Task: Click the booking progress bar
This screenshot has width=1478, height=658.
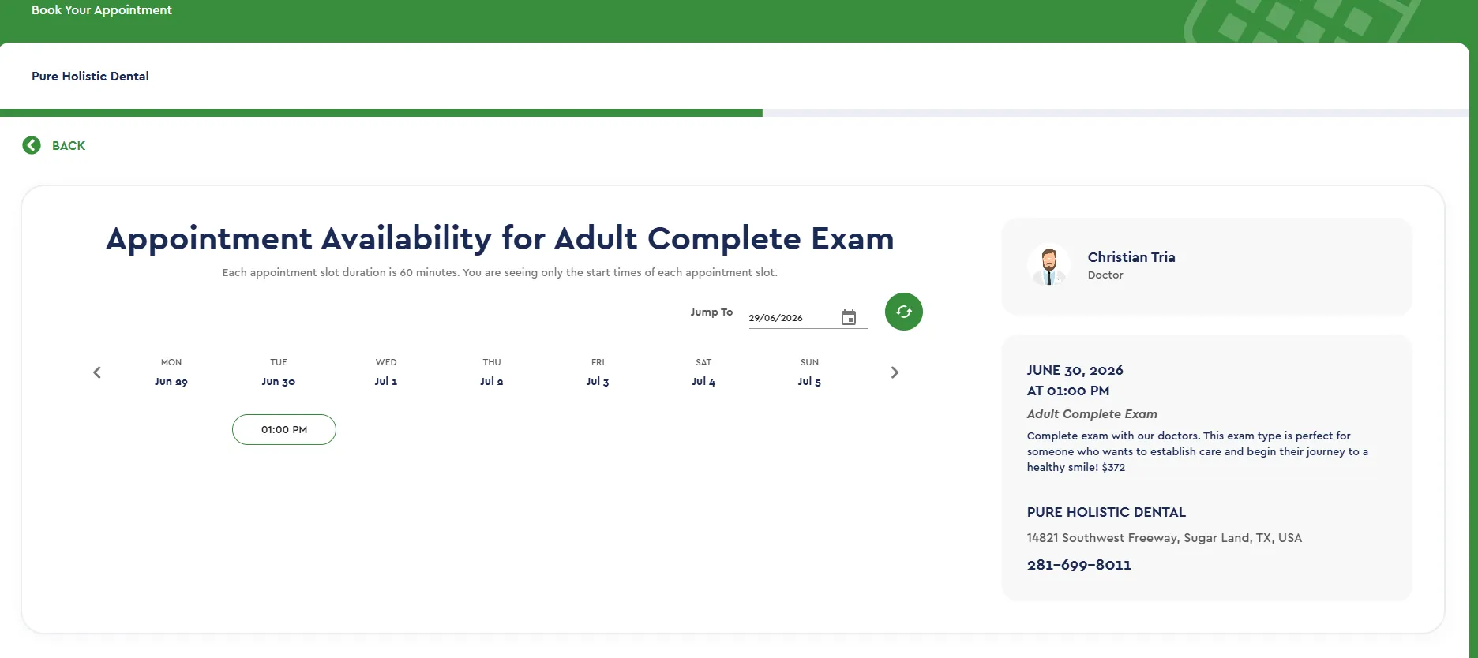Action: (x=734, y=113)
